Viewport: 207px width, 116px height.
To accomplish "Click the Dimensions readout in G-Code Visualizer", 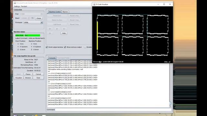I will click(x=108, y=62).
